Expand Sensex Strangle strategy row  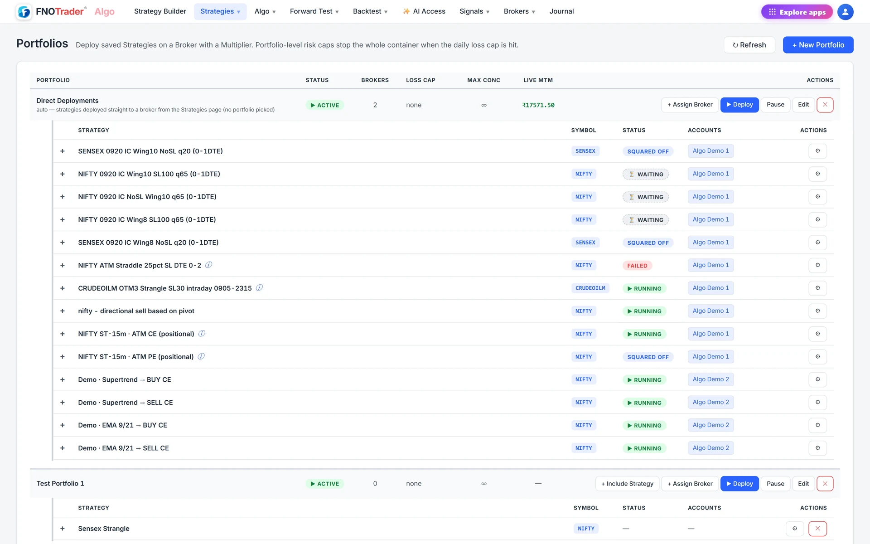[63, 529]
